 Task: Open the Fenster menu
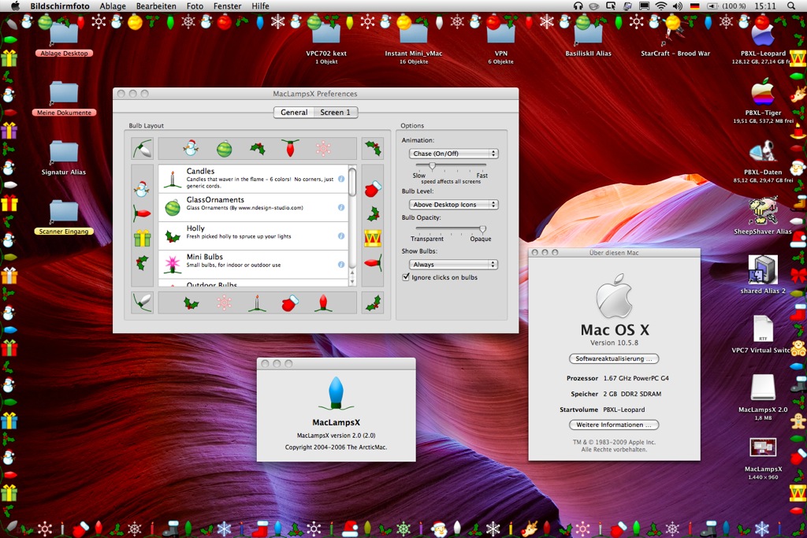pyautogui.click(x=227, y=6)
